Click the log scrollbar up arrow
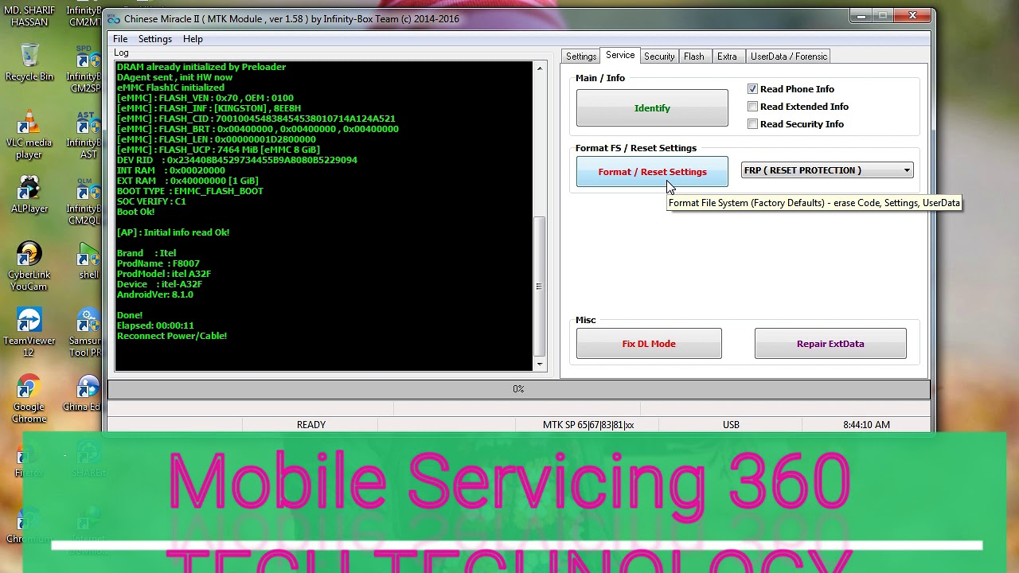The height and width of the screenshot is (573, 1019). pos(540,68)
